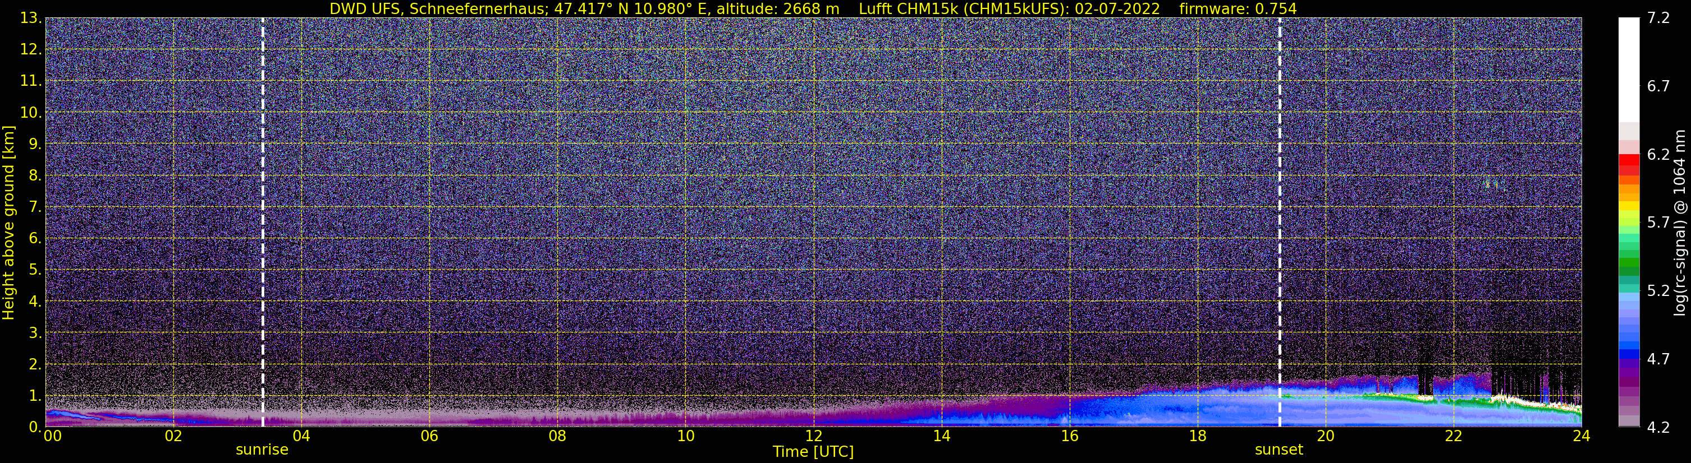Image resolution: width=1691 pixels, height=463 pixels.
Task: Click the white dashed sunrise marker line
Action: coord(263,223)
